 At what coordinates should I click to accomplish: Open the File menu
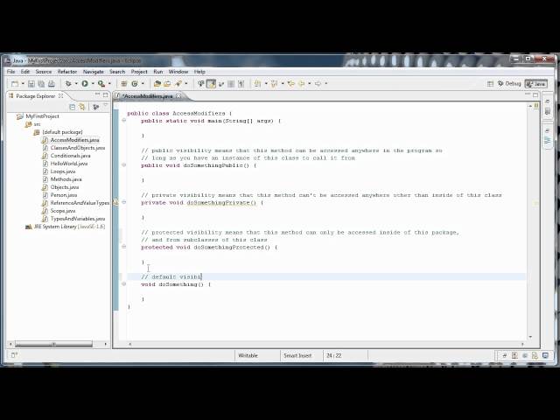pyautogui.click(x=11, y=72)
